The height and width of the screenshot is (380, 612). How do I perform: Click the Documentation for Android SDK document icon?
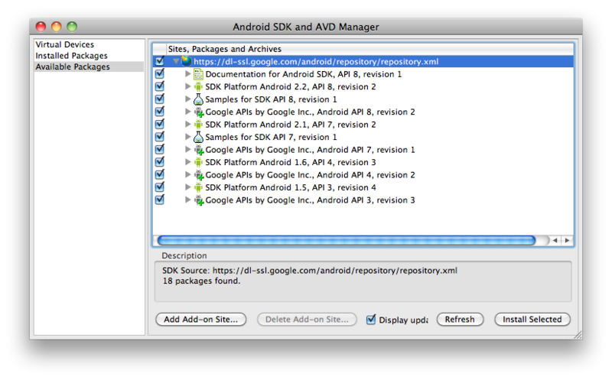198,74
